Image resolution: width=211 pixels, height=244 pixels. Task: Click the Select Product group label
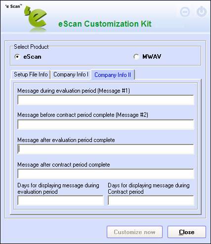click(31, 47)
